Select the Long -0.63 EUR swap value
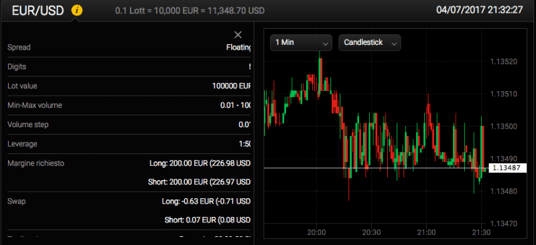This screenshot has height=245, width=536. click(206, 201)
